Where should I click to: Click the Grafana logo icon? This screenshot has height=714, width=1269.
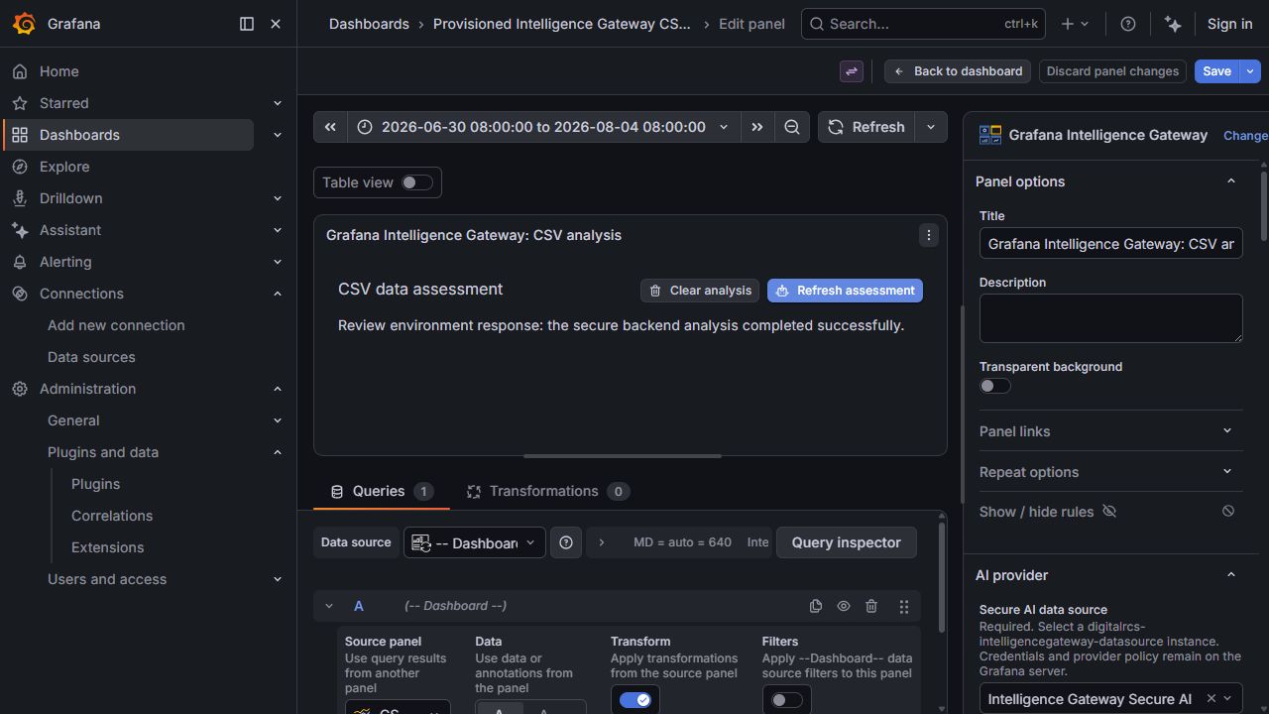point(24,24)
